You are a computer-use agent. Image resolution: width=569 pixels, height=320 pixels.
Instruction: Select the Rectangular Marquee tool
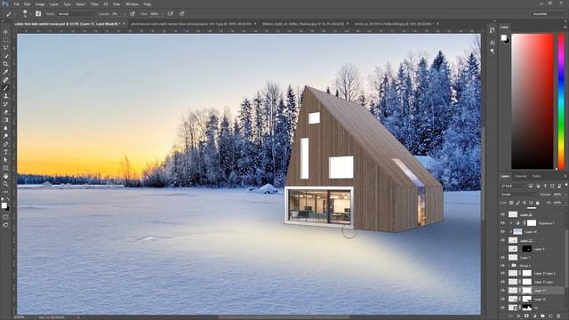[x=5, y=40]
